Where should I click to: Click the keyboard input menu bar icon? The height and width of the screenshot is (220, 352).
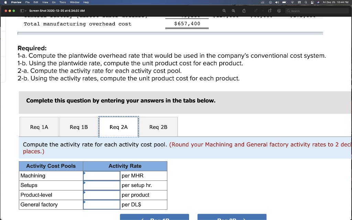tap(299, 2)
